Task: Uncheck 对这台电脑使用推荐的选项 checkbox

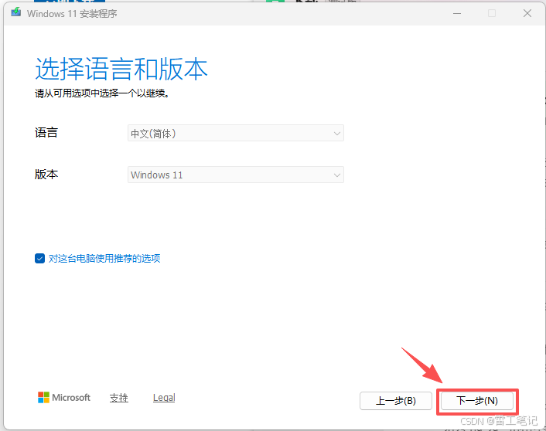Action: pos(39,259)
